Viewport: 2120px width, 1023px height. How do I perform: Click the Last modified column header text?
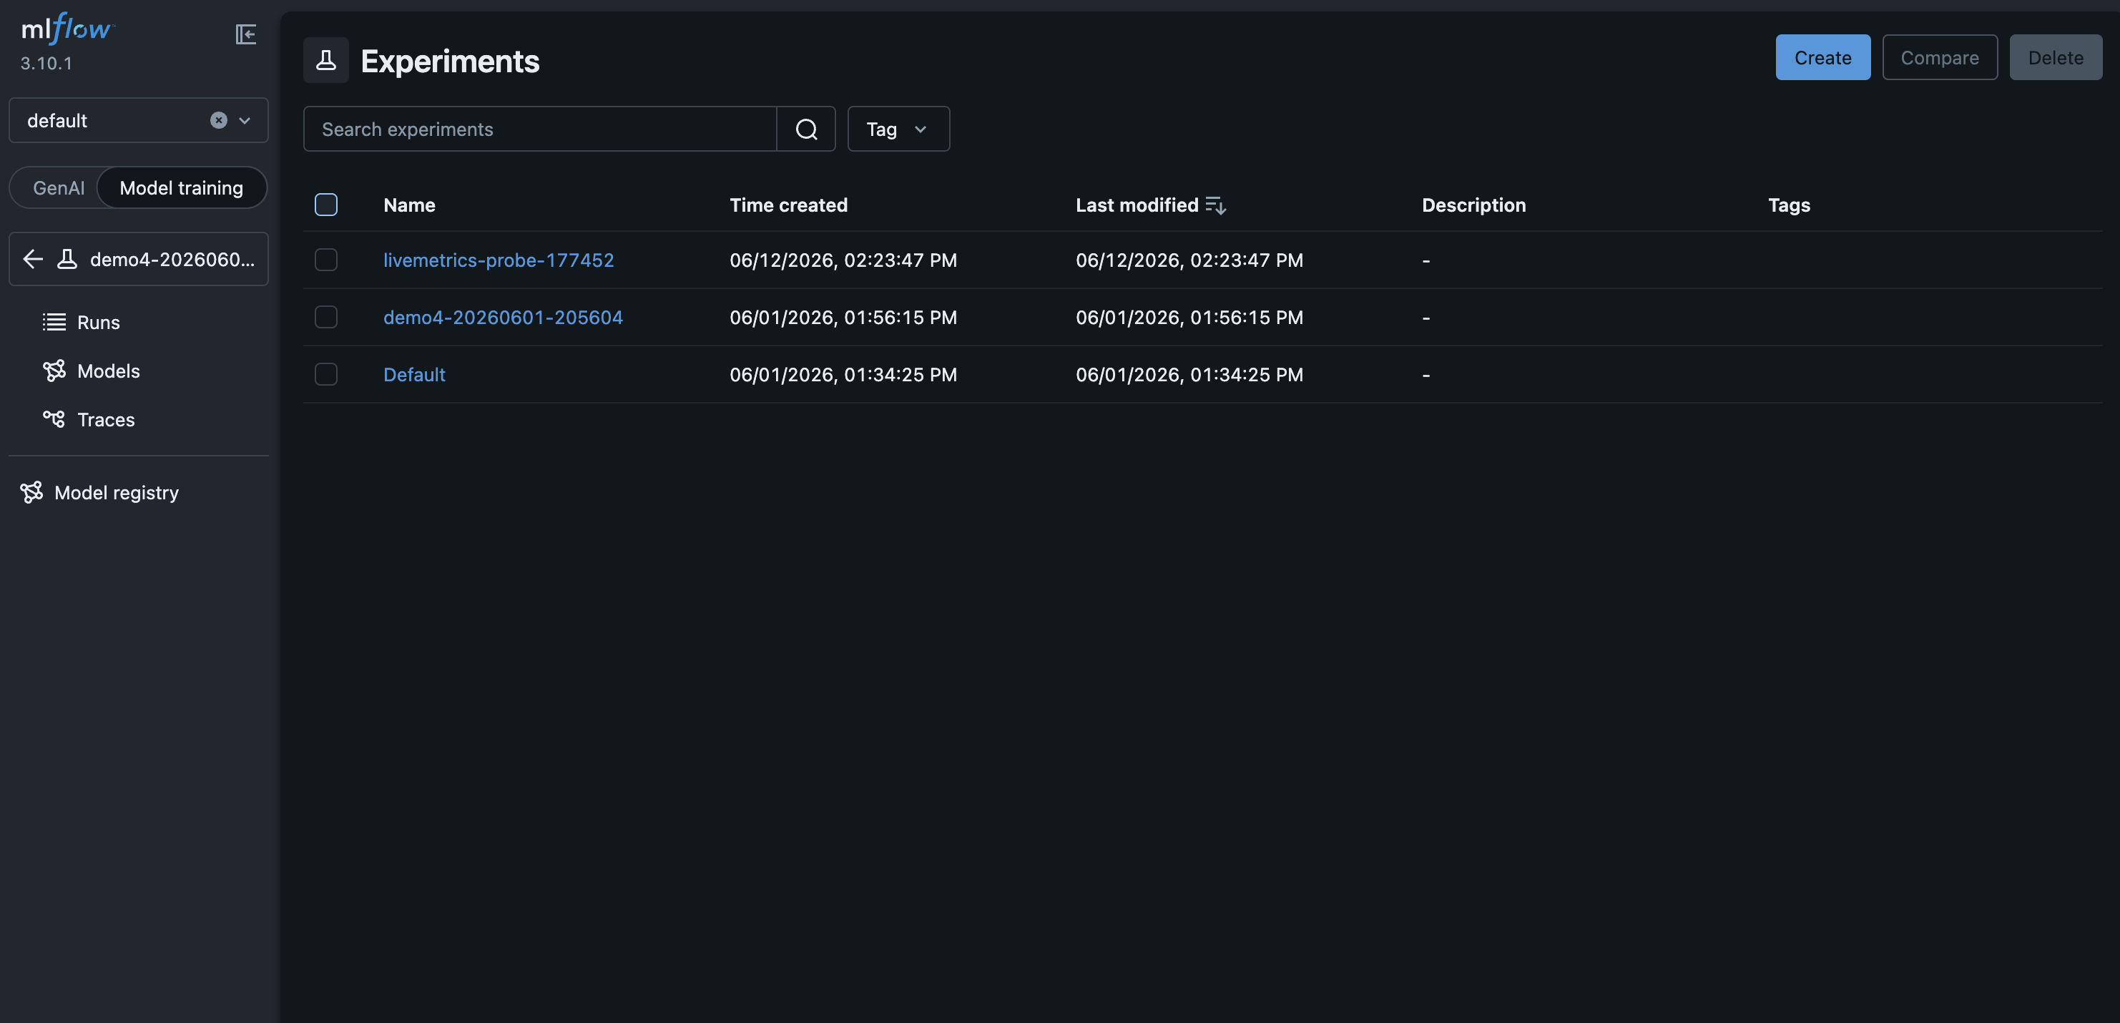(x=1137, y=205)
